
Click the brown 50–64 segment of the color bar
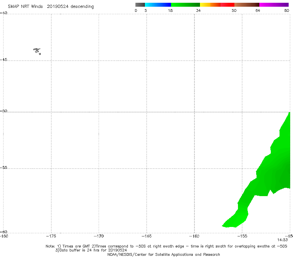(x=247, y=5)
